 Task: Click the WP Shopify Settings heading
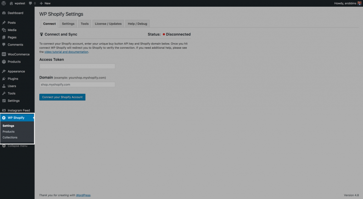pyautogui.click(x=61, y=14)
